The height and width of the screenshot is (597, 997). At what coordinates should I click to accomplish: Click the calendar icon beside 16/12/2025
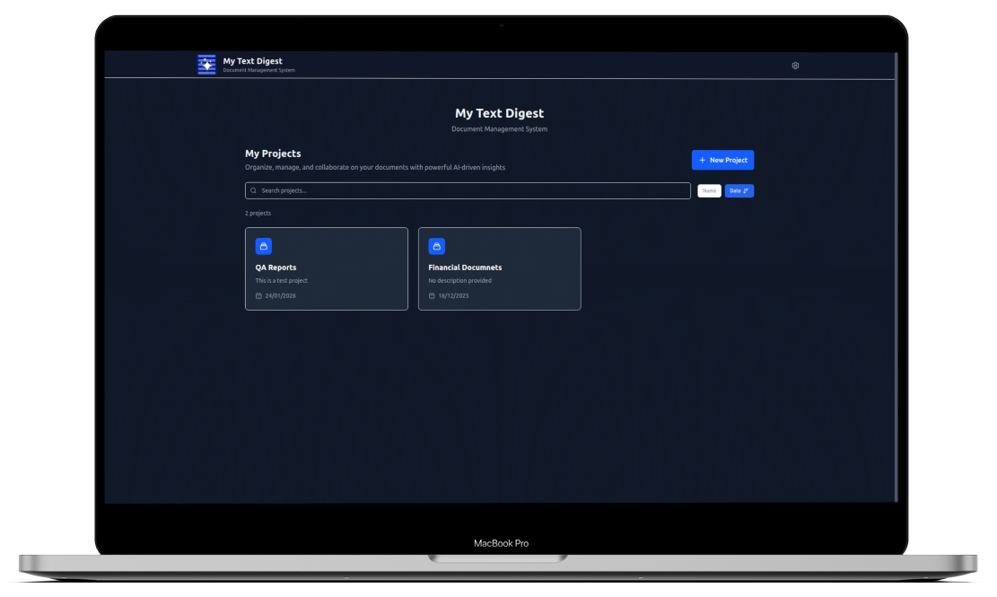tap(432, 295)
